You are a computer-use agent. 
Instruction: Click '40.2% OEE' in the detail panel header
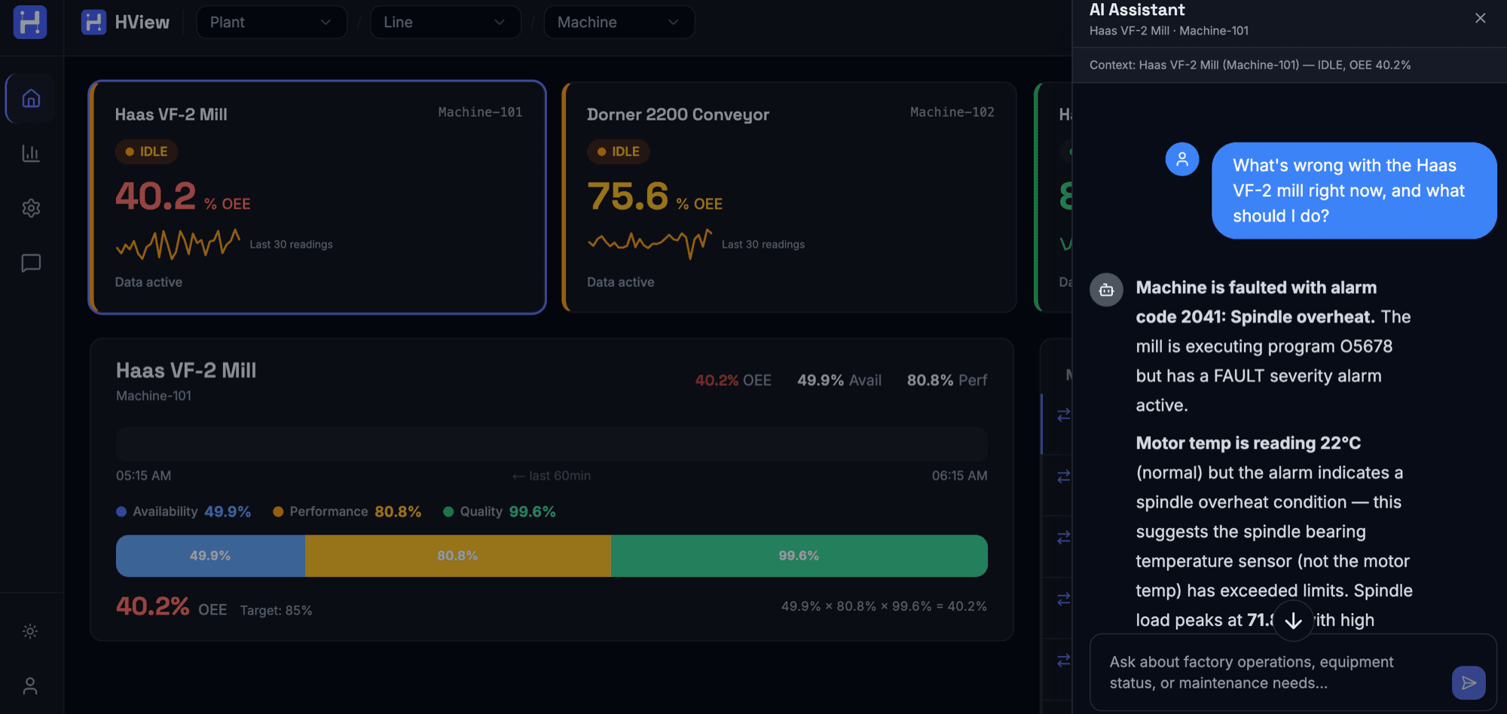[x=733, y=380]
